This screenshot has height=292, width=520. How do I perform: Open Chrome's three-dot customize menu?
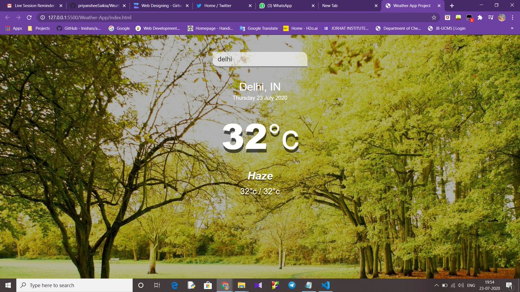pos(512,18)
